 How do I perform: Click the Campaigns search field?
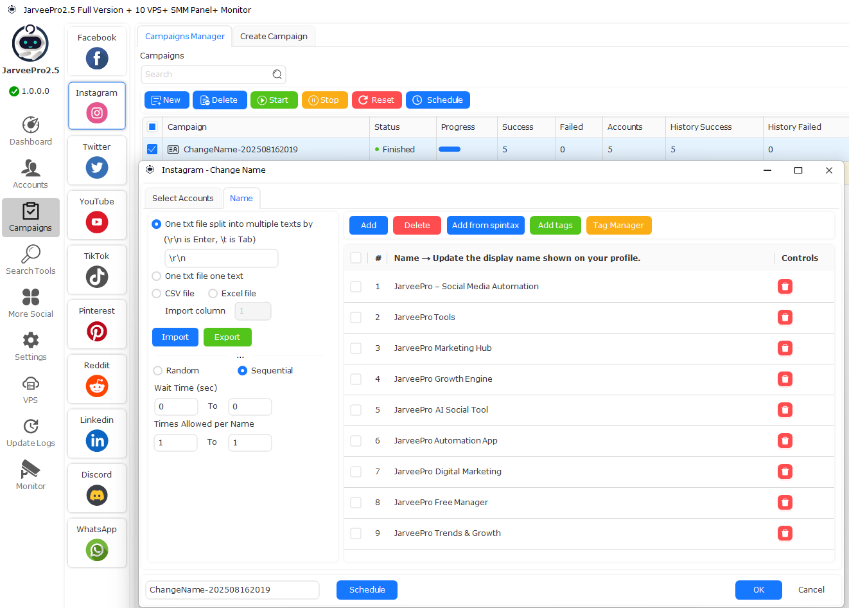click(x=213, y=75)
